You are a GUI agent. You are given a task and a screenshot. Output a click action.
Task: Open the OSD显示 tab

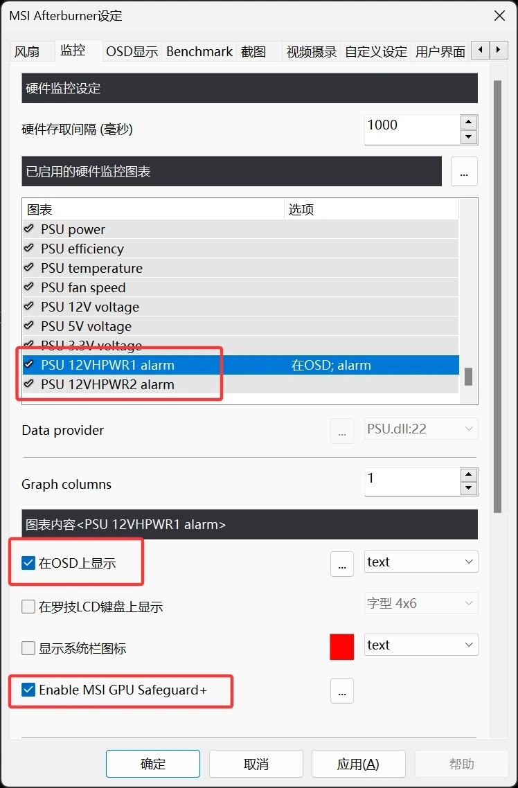(x=132, y=51)
